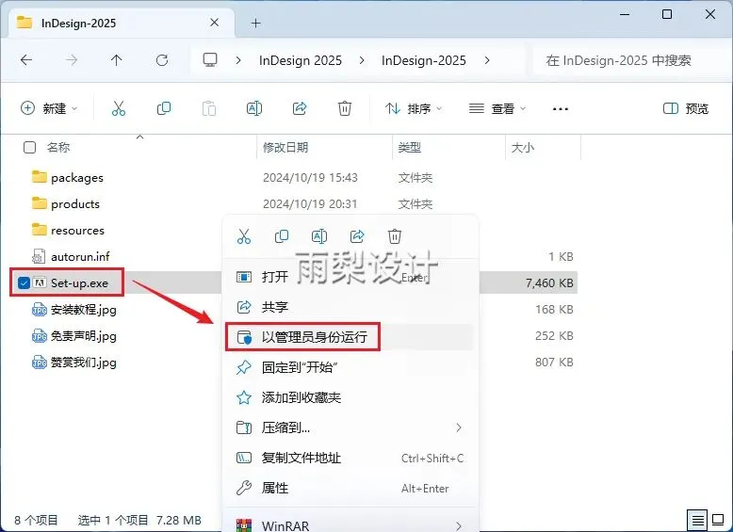
Task: Switch to details view in status bar
Action: tap(697, 520)
